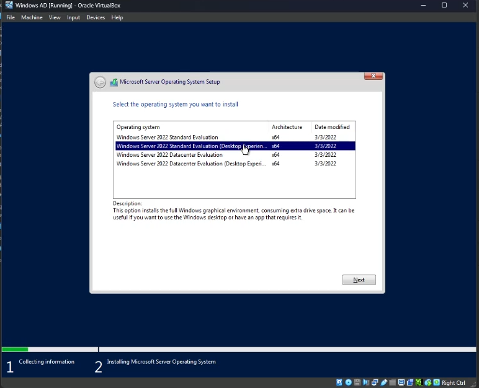Select Standard Evaluation (Desktop Experience) row
This screenshot has width=479, height=388.
[x=235, y=146]
